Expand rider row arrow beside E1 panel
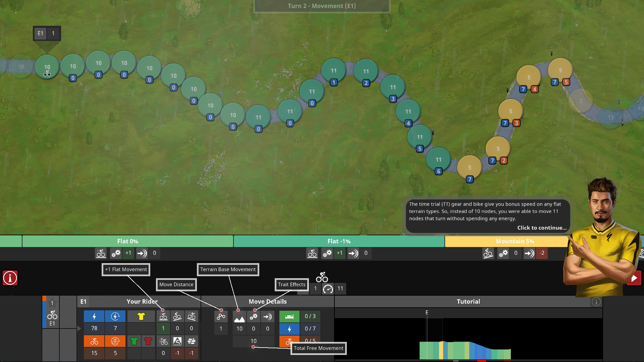 [79, 328]
